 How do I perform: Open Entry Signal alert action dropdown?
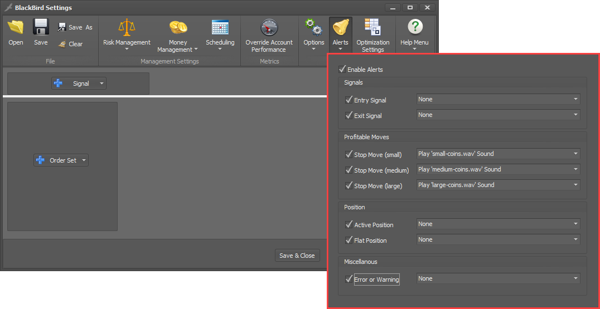(x=498, y=99)
